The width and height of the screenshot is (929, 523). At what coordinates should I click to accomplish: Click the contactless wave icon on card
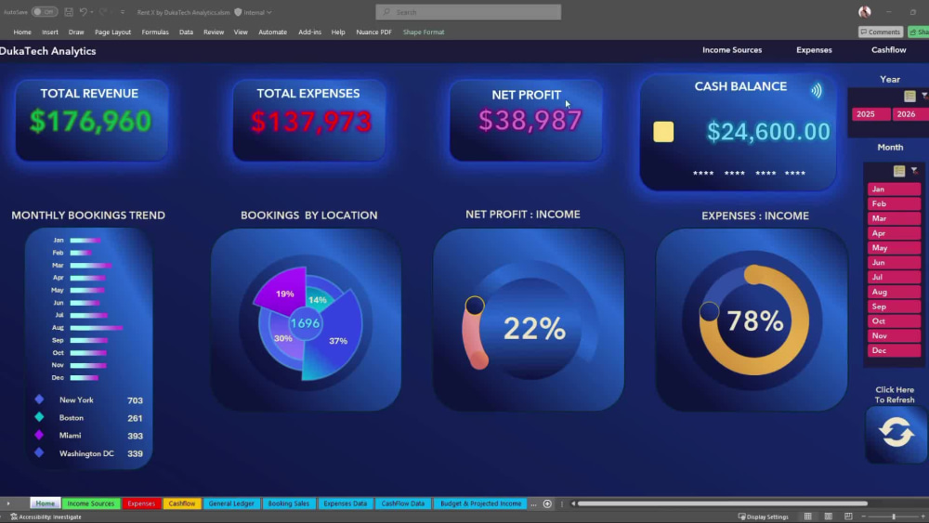[817, 90]
